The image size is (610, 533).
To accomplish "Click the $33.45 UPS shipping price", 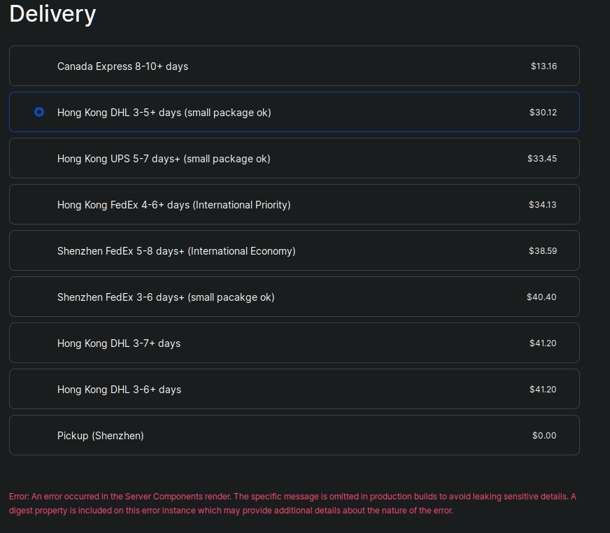I will [542, 158].
